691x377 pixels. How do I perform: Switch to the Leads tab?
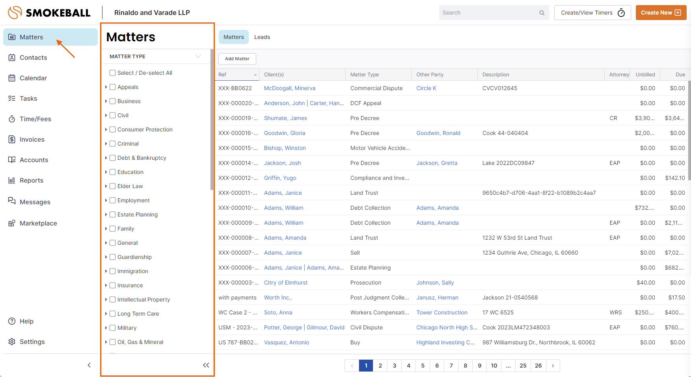coord(262,37)
